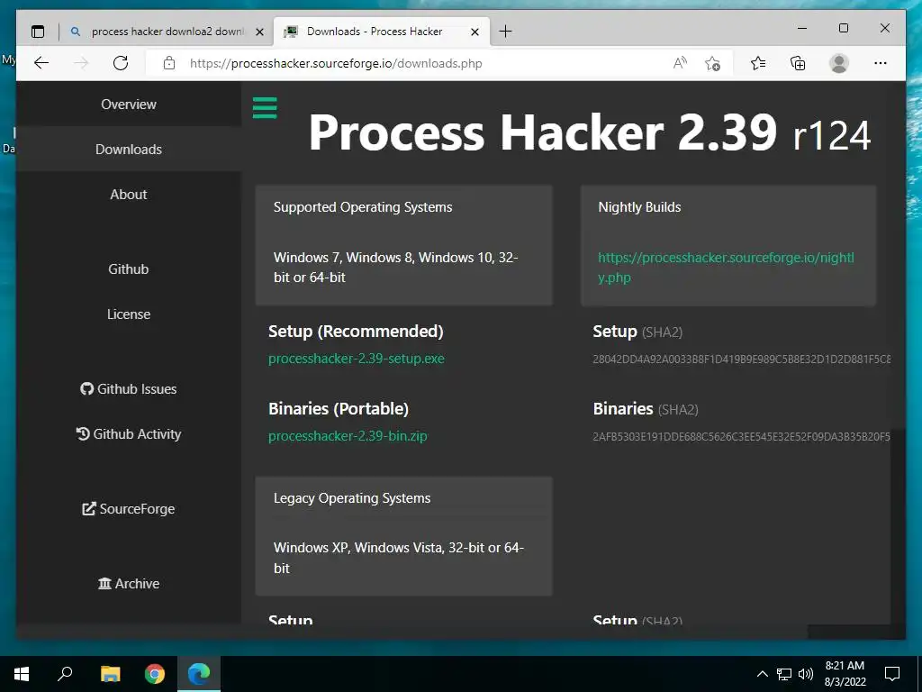Open the Windows Start menu
This screenshot has width=922, height=692.
22,674
